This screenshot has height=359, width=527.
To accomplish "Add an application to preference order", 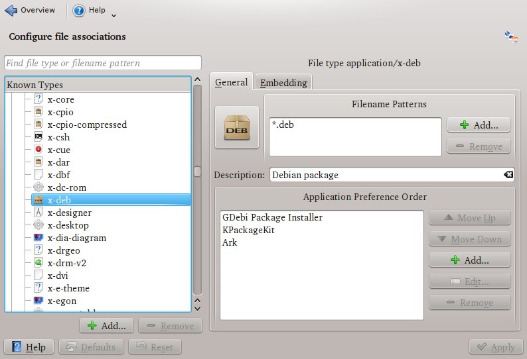I will point(470,260).
